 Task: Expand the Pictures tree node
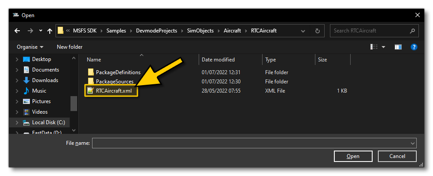[17, 101]
